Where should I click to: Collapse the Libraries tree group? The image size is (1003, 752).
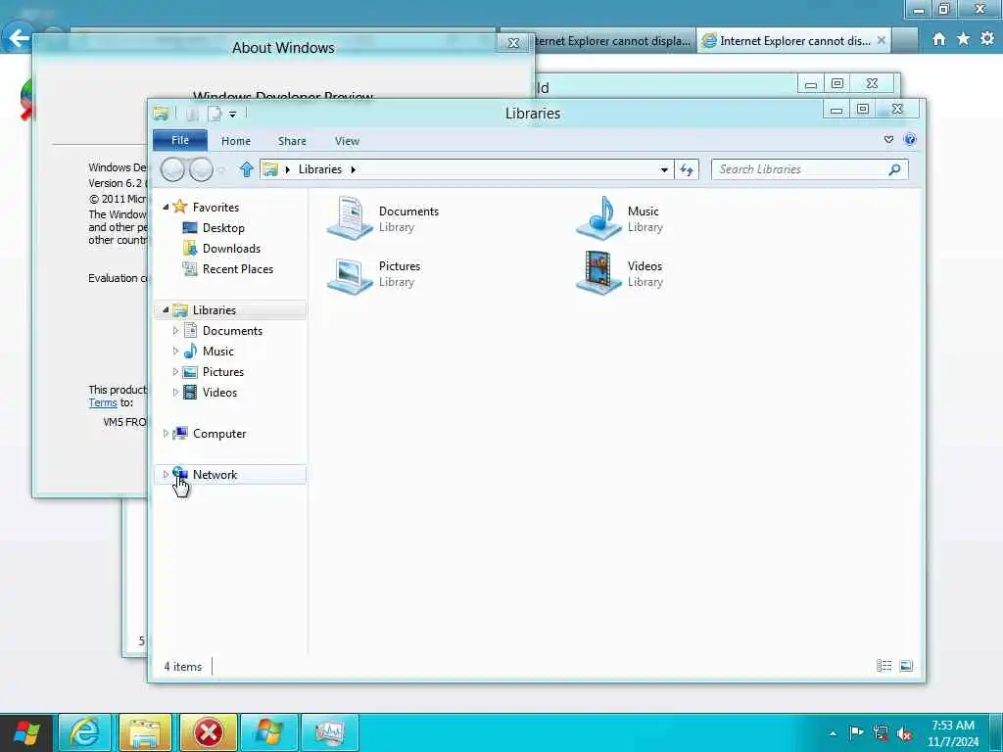[x=166, y=310]
